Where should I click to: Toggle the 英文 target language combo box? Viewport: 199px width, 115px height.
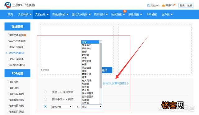coord(91,107)
